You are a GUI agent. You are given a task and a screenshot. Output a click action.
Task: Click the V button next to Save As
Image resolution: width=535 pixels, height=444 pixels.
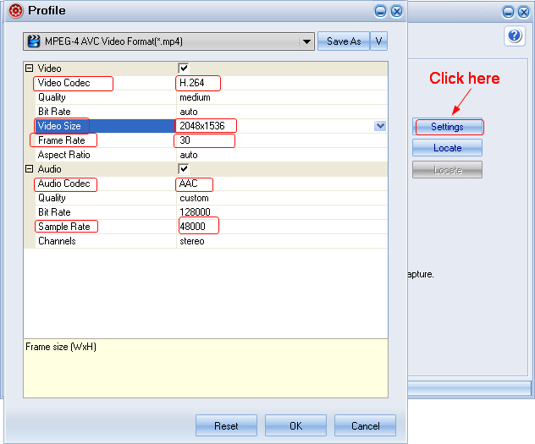[x=378, y=41]
